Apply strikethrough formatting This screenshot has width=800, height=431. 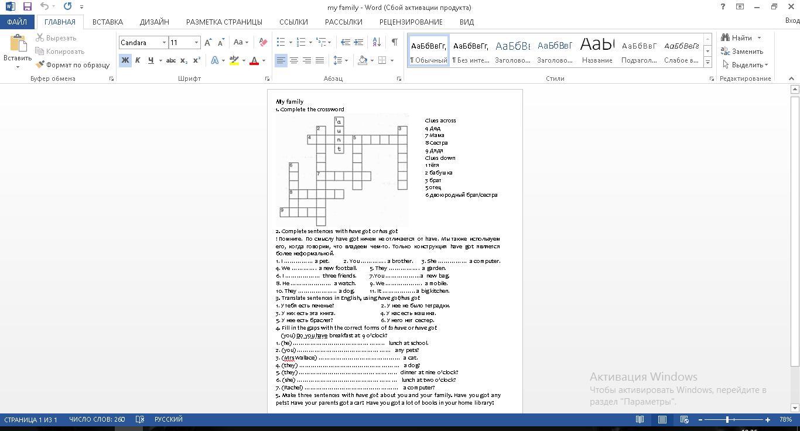pyautogui.click(x=171, y=60)
